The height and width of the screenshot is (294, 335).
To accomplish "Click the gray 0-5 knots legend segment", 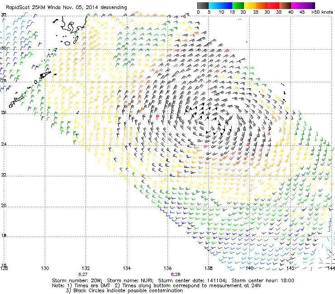I will coord(203,5).
